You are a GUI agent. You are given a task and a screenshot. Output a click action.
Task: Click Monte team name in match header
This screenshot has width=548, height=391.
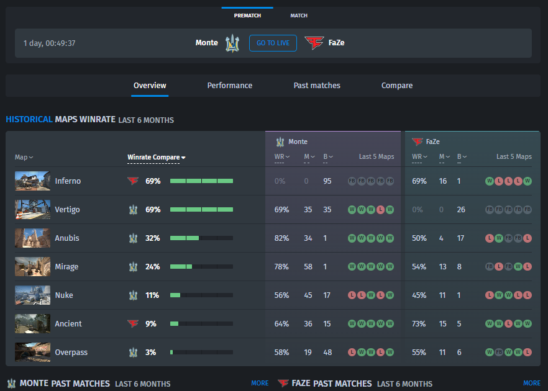point(206,43)
